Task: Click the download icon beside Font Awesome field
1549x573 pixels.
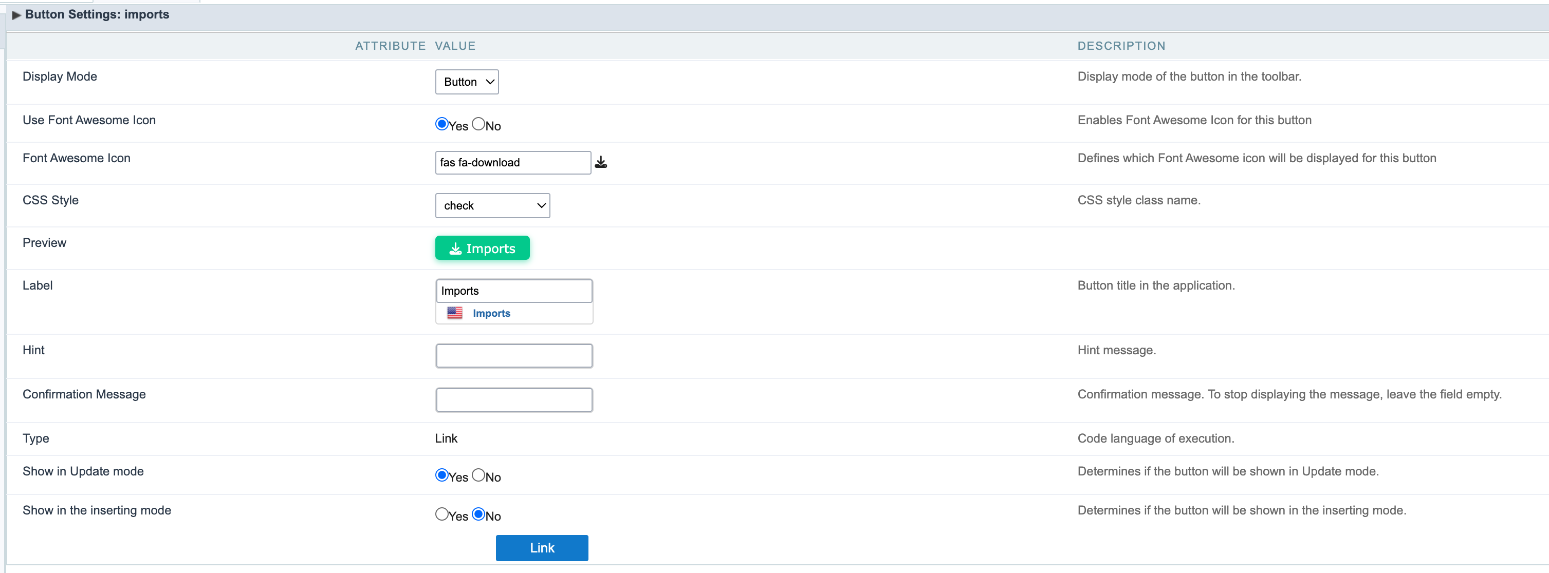Action: 600,162
